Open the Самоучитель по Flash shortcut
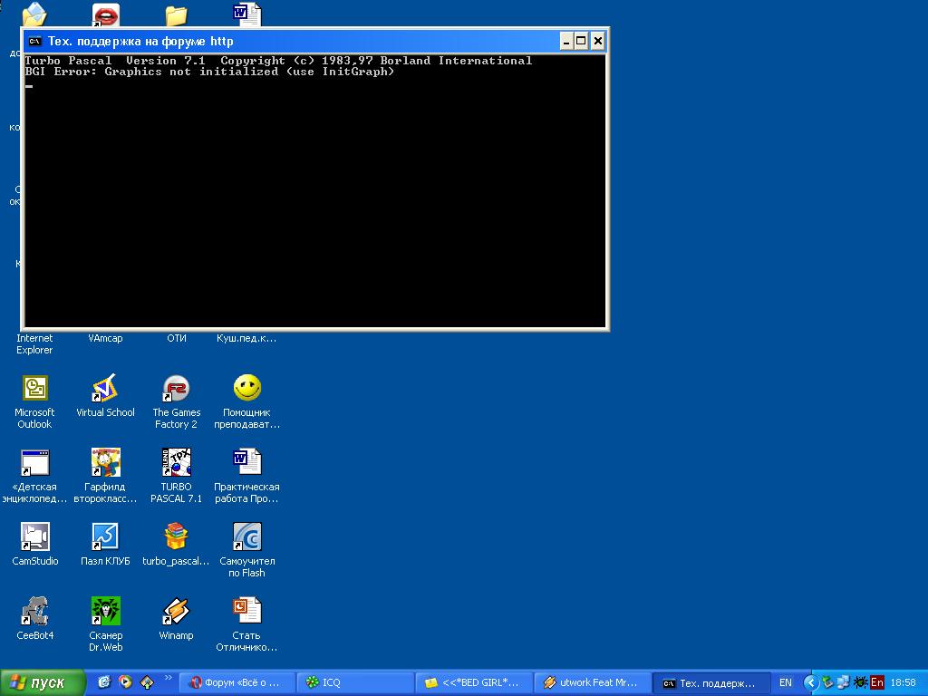The width and height of the screenshot is (928, 696). pyautogui.click(x=246, y=537)
